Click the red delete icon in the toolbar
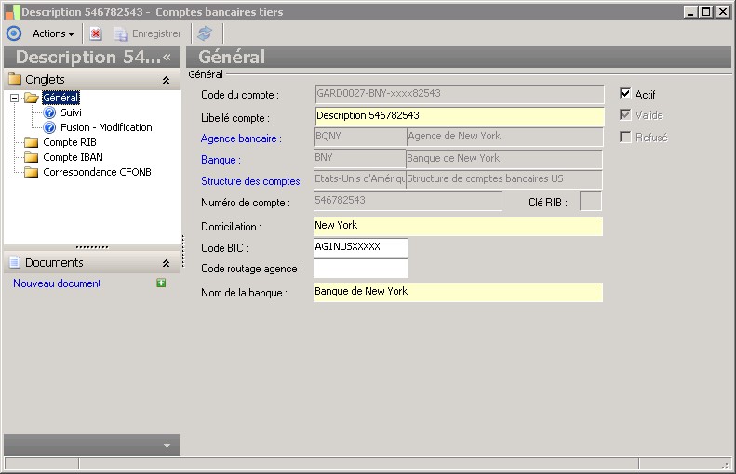Image resolution: width=736 pixels, height=474 pixels. [x=96, y=33]
